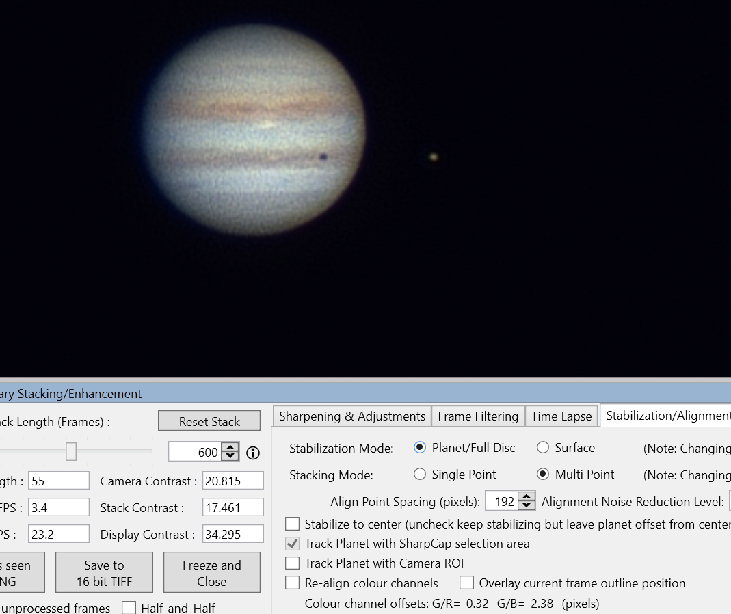Check Overlay current frame outline position

tap(466, 583)
